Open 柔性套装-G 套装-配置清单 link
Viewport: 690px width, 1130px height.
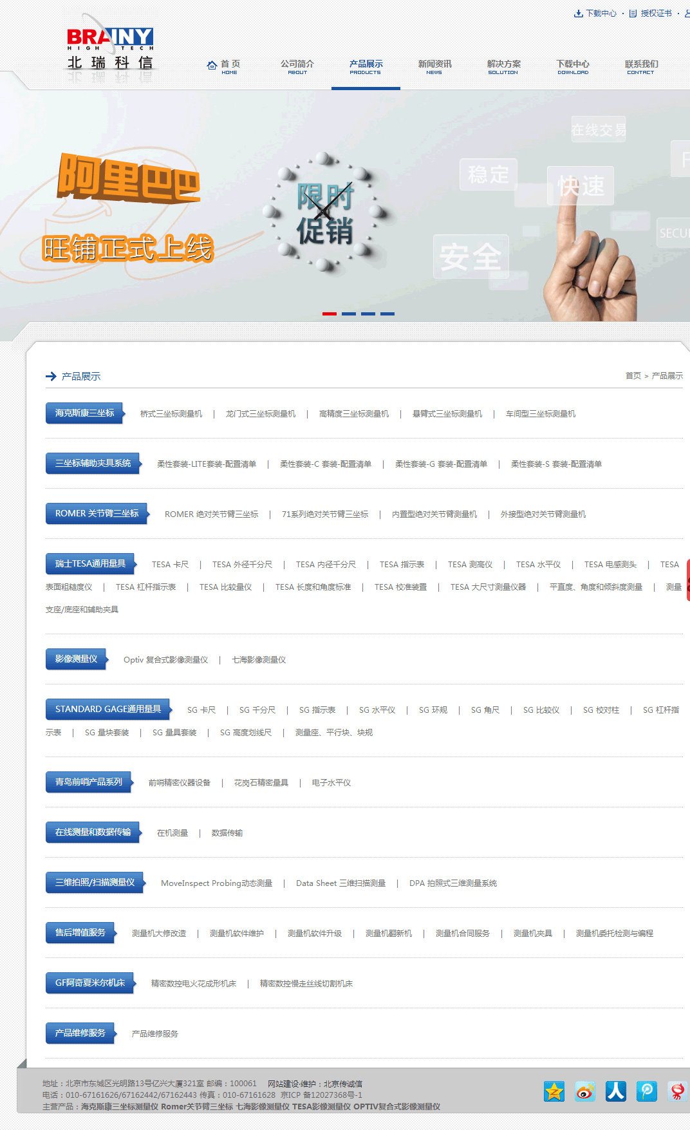coord(441,464)
